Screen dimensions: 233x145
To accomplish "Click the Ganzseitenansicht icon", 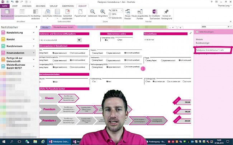I will [x=22, y=14].
